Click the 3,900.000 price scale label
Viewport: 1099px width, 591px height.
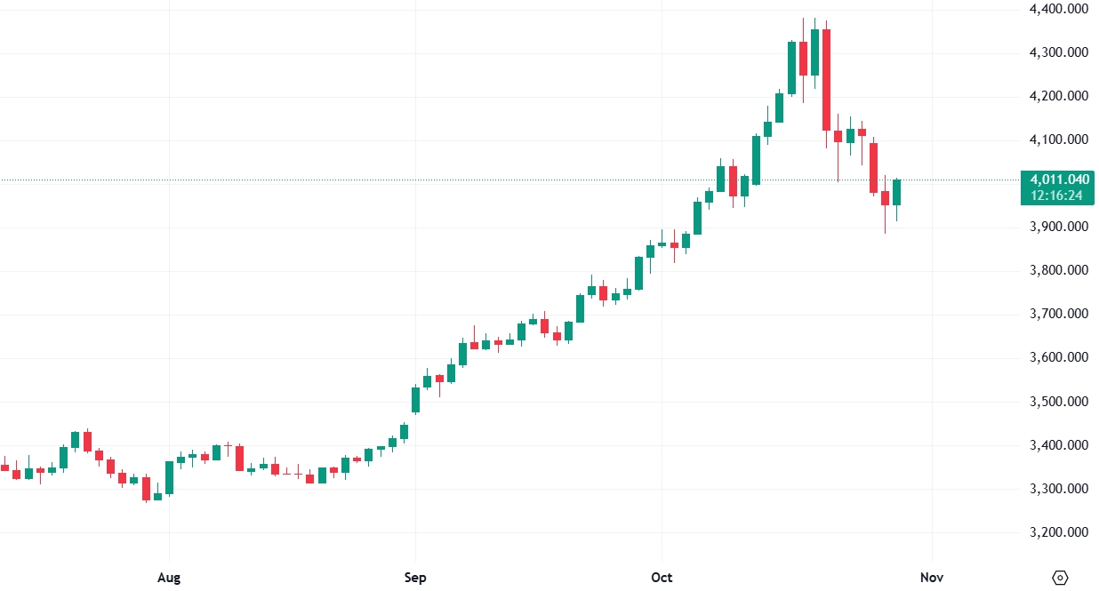1059,227
